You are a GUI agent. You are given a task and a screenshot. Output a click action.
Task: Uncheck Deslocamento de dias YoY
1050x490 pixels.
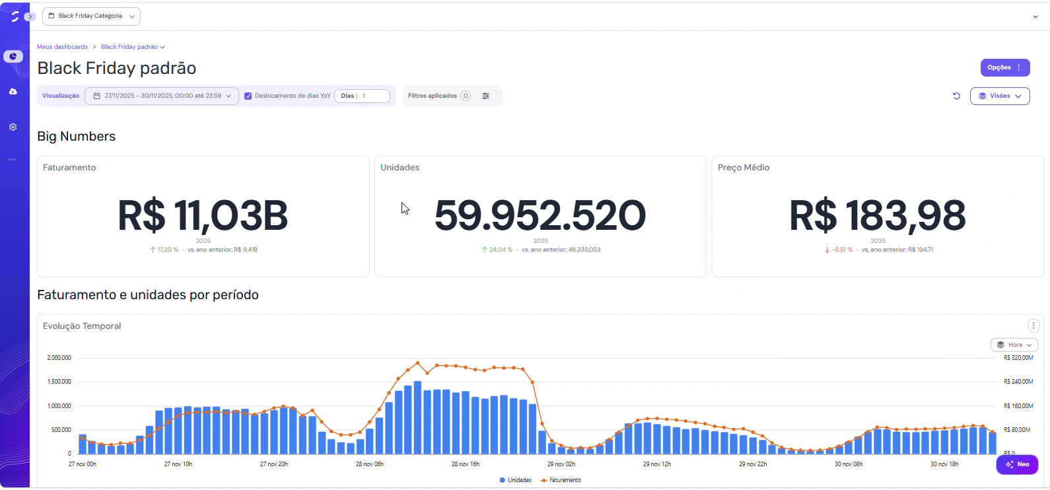248,96
